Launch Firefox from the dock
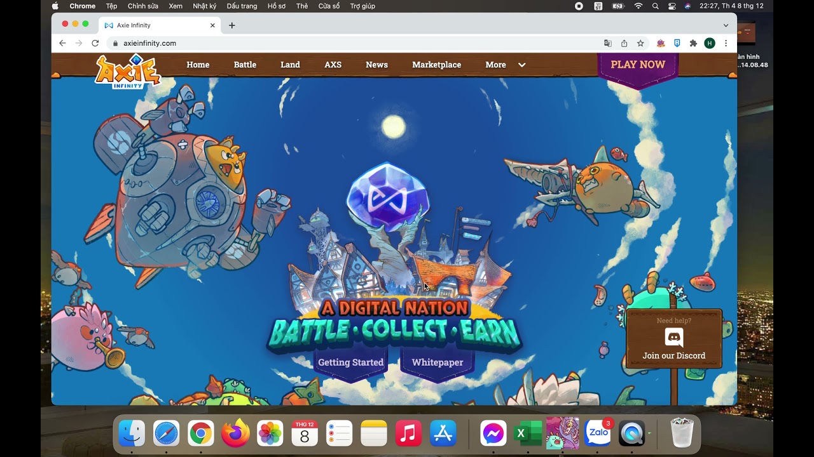814x457 pixels. click(235, 434)
